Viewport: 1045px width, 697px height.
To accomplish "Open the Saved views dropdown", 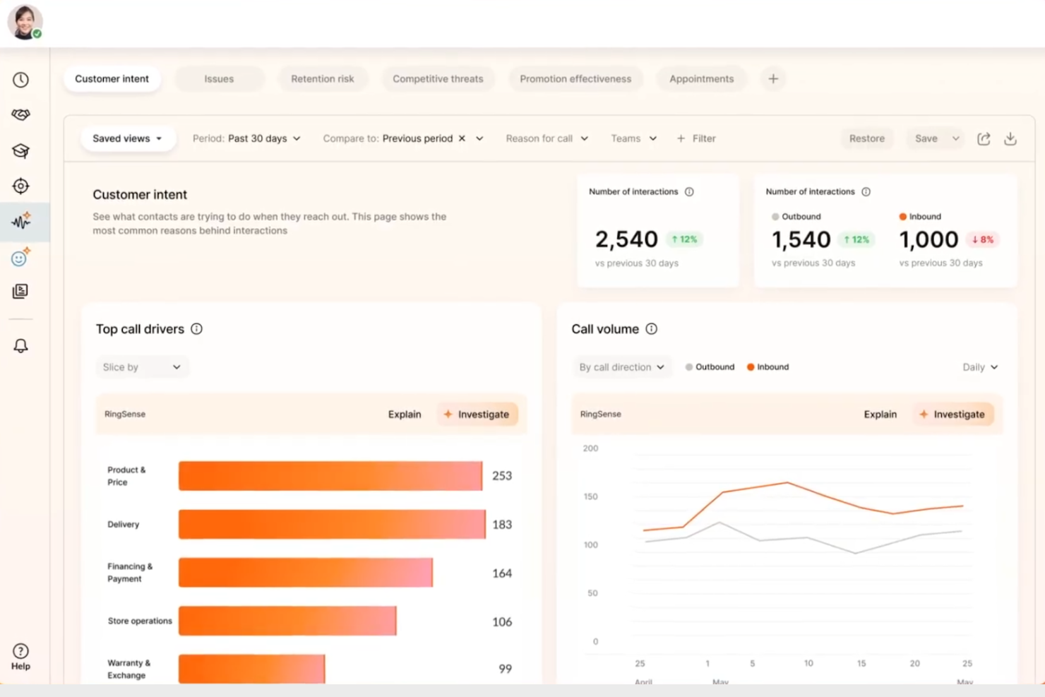I will pyautogui.click(x=128, y=138).
